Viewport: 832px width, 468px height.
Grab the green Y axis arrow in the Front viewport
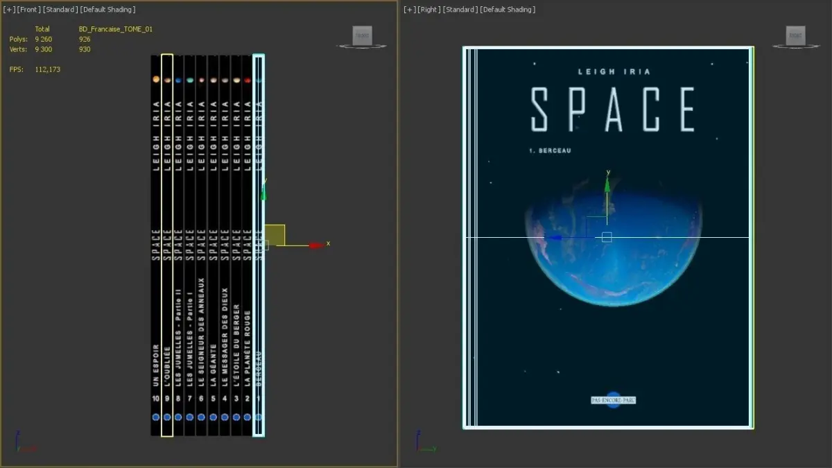coord(263,193)
